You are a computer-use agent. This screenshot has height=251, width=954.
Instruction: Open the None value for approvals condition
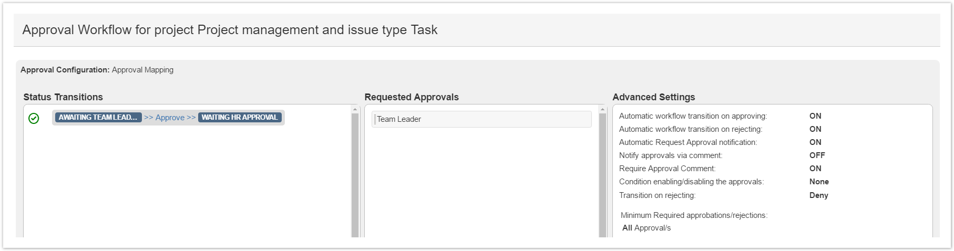(819, 182)
